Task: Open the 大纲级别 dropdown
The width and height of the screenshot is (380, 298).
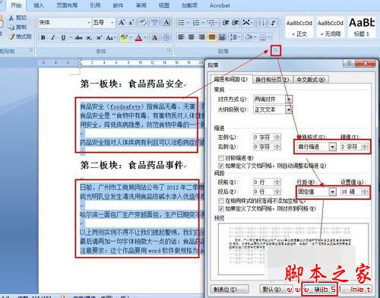Action: (x=289, y=109)
